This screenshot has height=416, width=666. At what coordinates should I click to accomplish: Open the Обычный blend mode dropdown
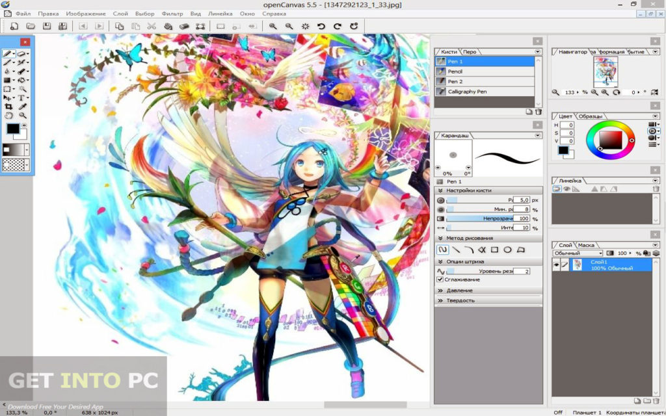coord(578,253)
